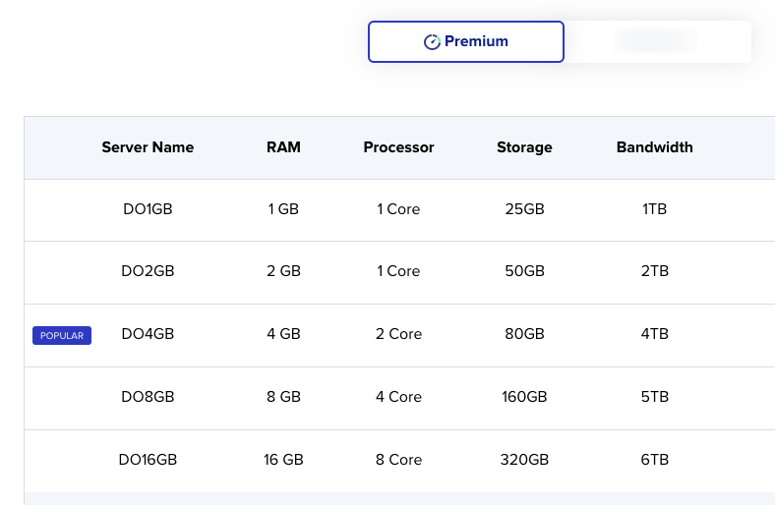Click the RAM column header
The width and height of the screenshot is (775, 505).
283,147
